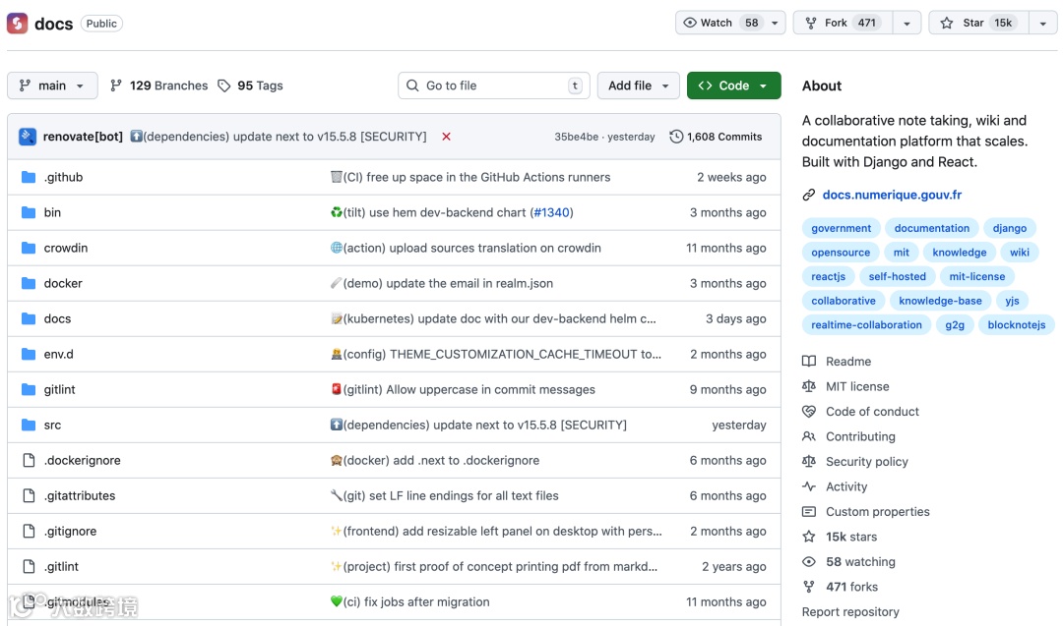
Task: Click the Custom properties icon
Action: [809, 512]
